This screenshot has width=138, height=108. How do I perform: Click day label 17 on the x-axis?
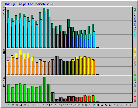(x=73, y=105)
